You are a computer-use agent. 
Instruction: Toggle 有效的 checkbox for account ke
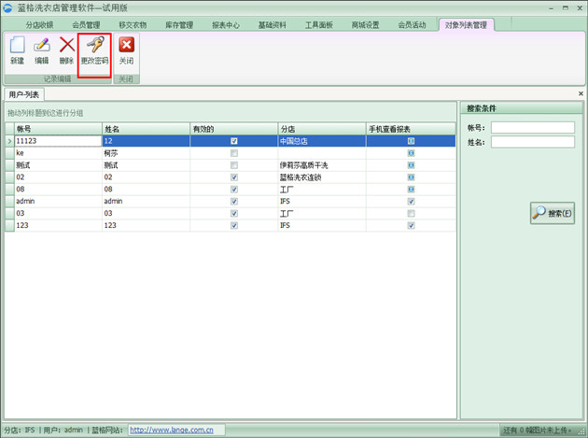(x=234, y=153)
